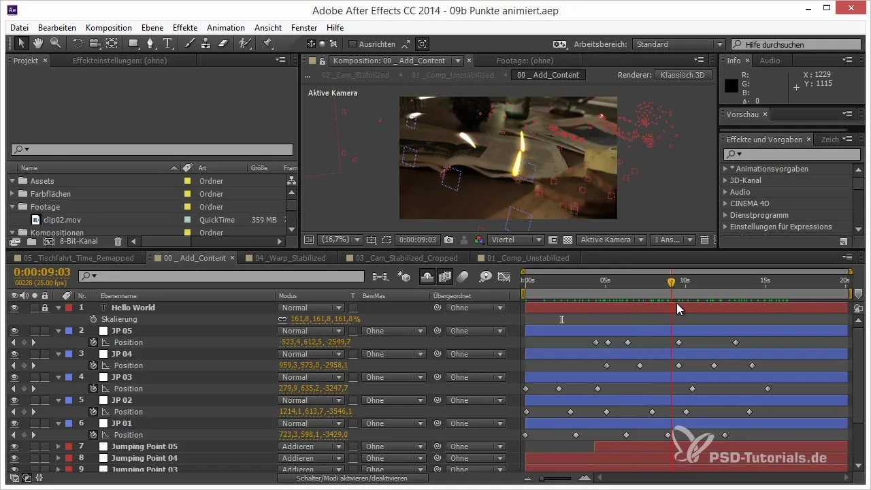The width and height of the screenshot is (871, 490).
Task: Select the Zoom magnifier tool
Action: pyautogui.click(x=54, y=44)
